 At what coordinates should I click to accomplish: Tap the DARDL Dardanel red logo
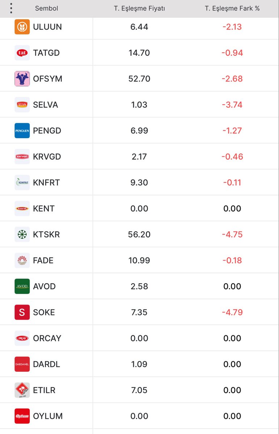click(22, 364)
